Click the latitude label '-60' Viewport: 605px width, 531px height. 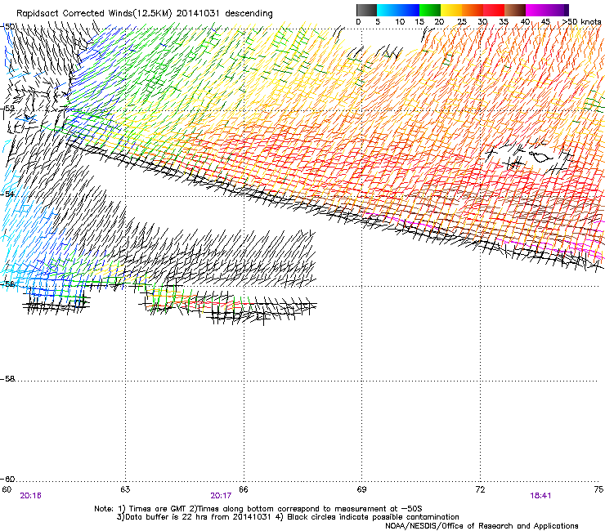coord(7,479)
